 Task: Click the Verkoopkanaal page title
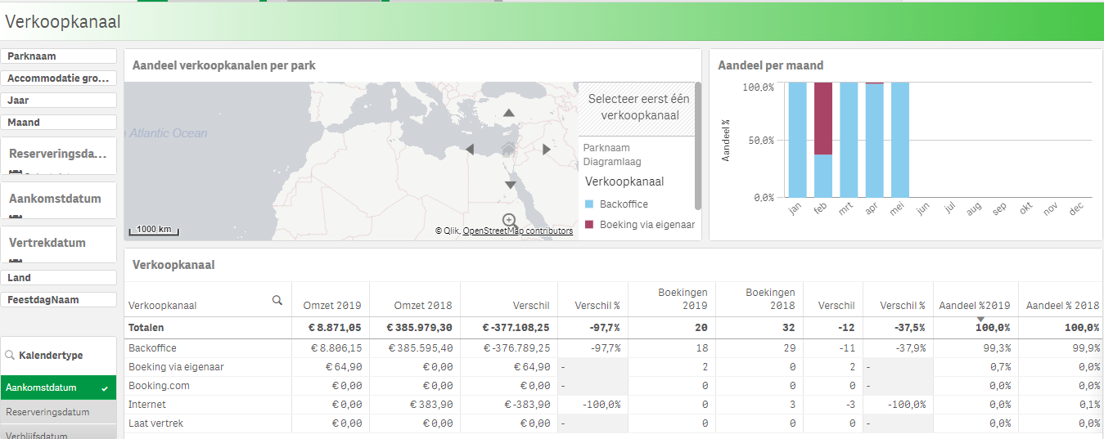point(63,22)
